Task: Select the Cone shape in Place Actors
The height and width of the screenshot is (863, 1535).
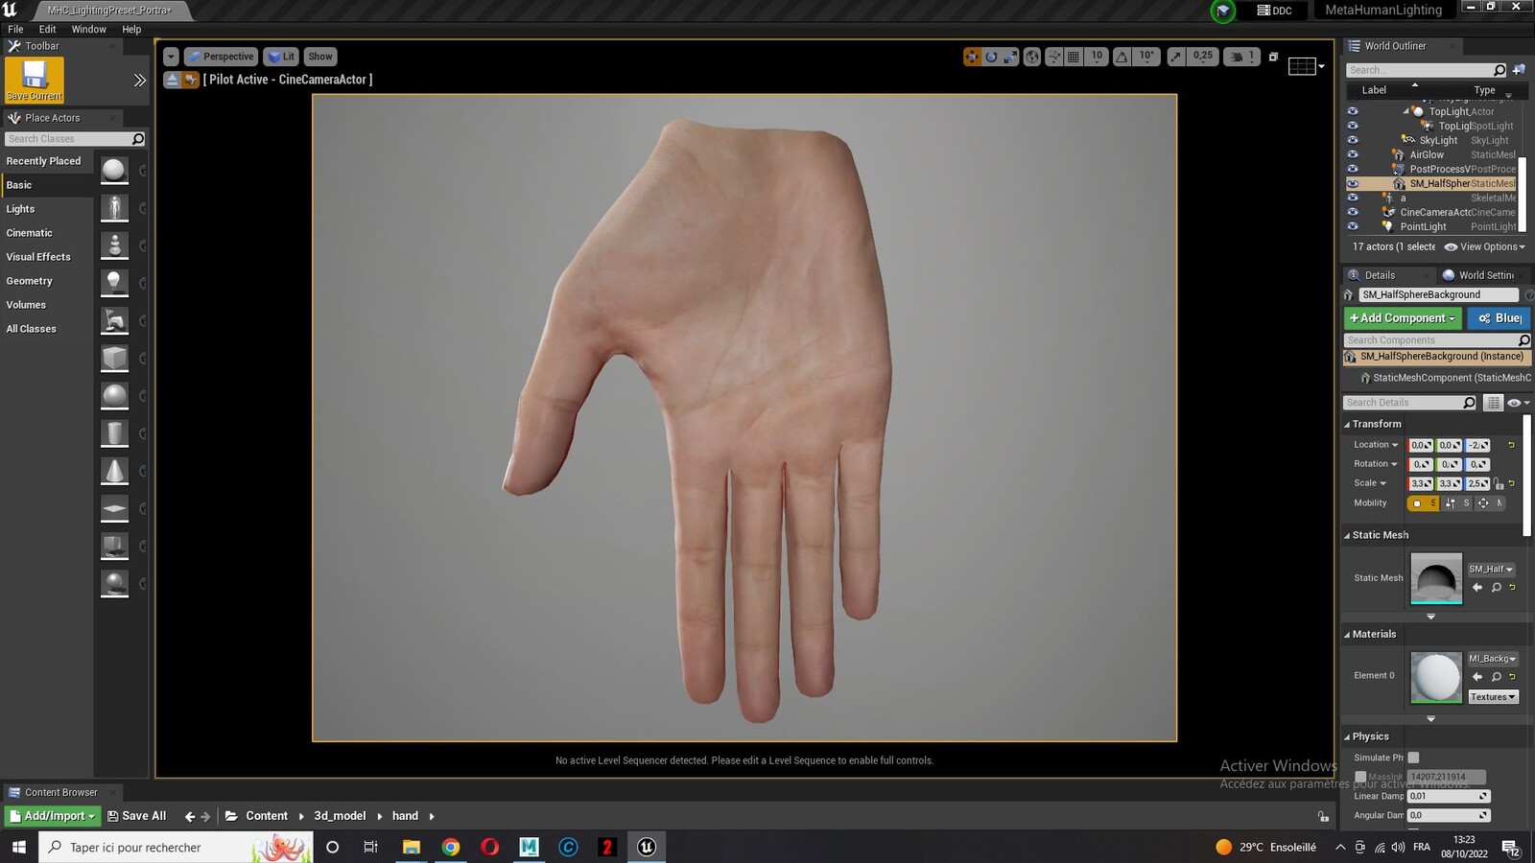Action: coord(114,471)
